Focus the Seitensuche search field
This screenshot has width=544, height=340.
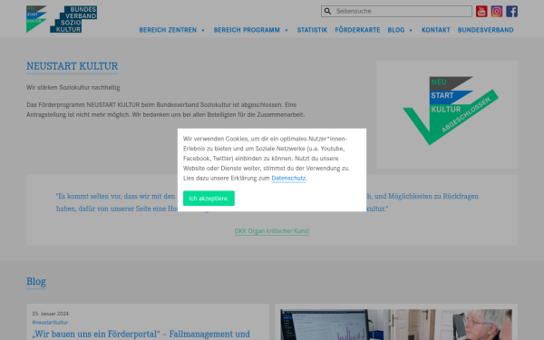[x=396, y=11]
